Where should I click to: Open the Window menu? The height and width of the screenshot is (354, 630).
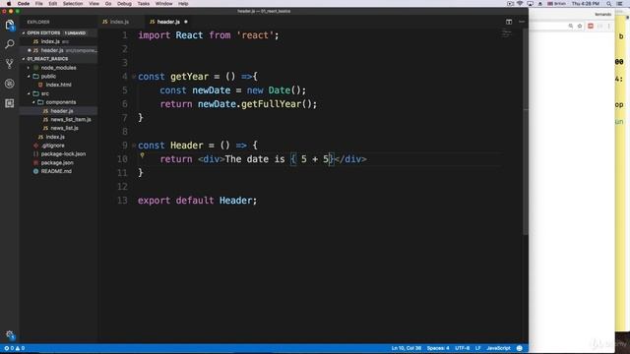click(x=164, y=4)
